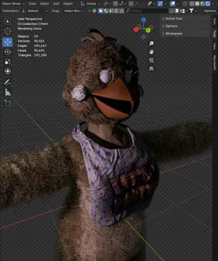
Task: Select the Transform tool
Action: pos(8,71)
